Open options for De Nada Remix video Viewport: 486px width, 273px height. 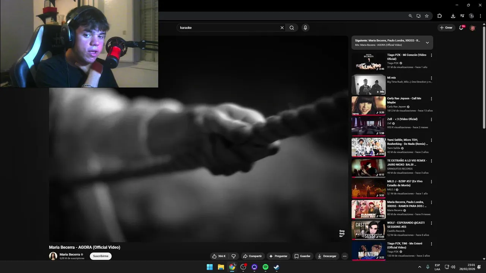pyautogui.click(x=431, y=140)
